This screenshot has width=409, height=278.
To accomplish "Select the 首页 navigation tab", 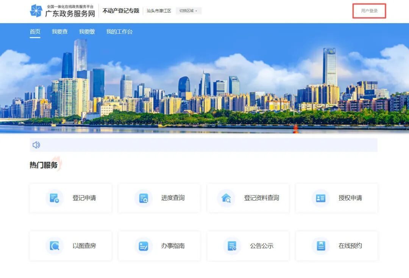I will tap(35, 32).
